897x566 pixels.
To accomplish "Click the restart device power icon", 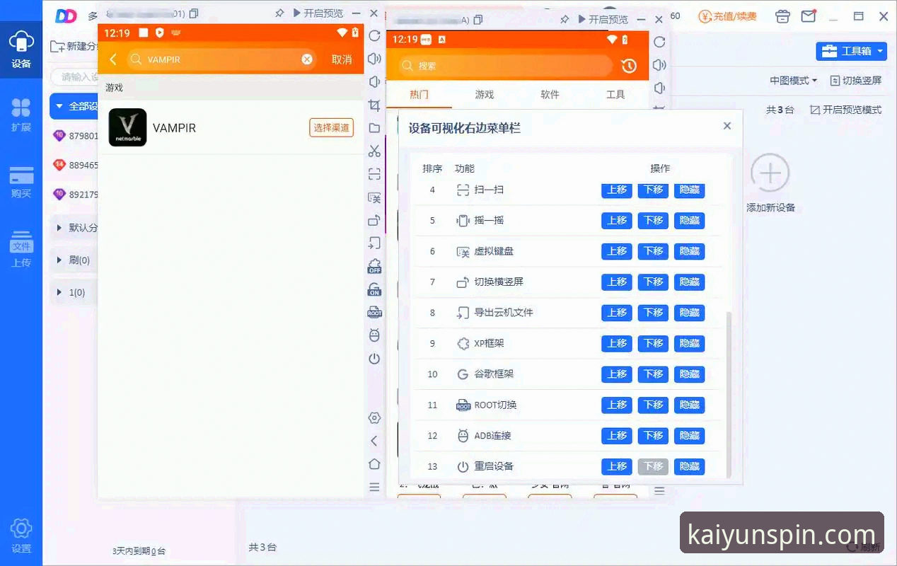I will [x=374, y=359].
